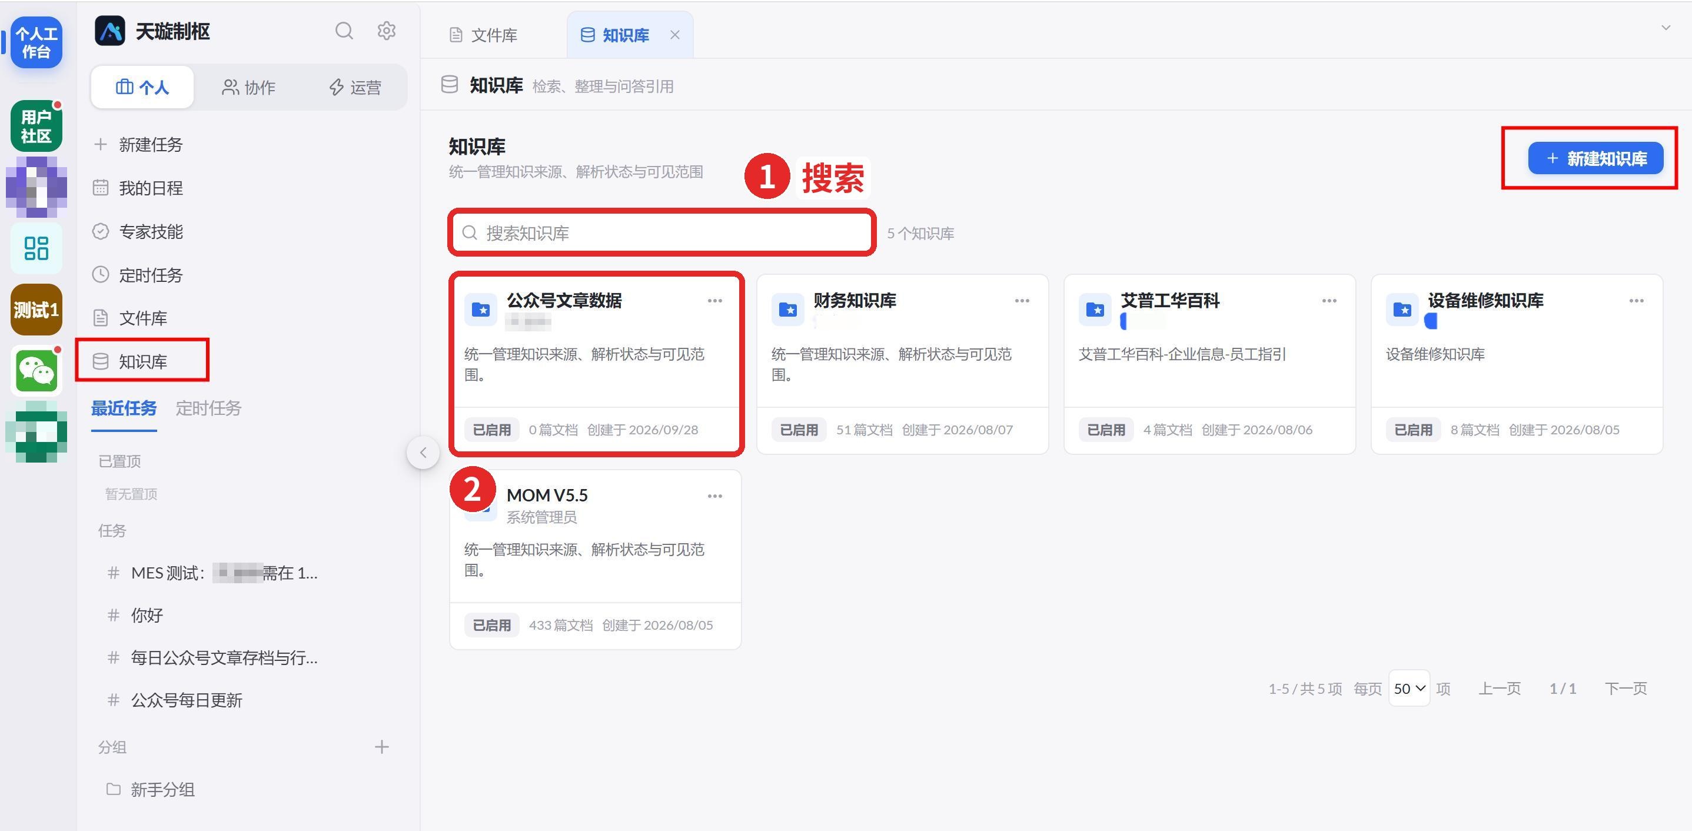
Task: Open the per-page 50 dropdown
Action: point(1409,689)
